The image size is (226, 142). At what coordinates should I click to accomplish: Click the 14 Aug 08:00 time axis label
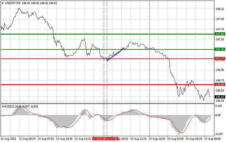pyautogui.click(x=214, y=139)
